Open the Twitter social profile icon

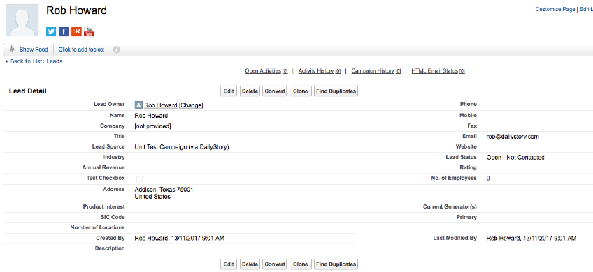tap(51, 31)
